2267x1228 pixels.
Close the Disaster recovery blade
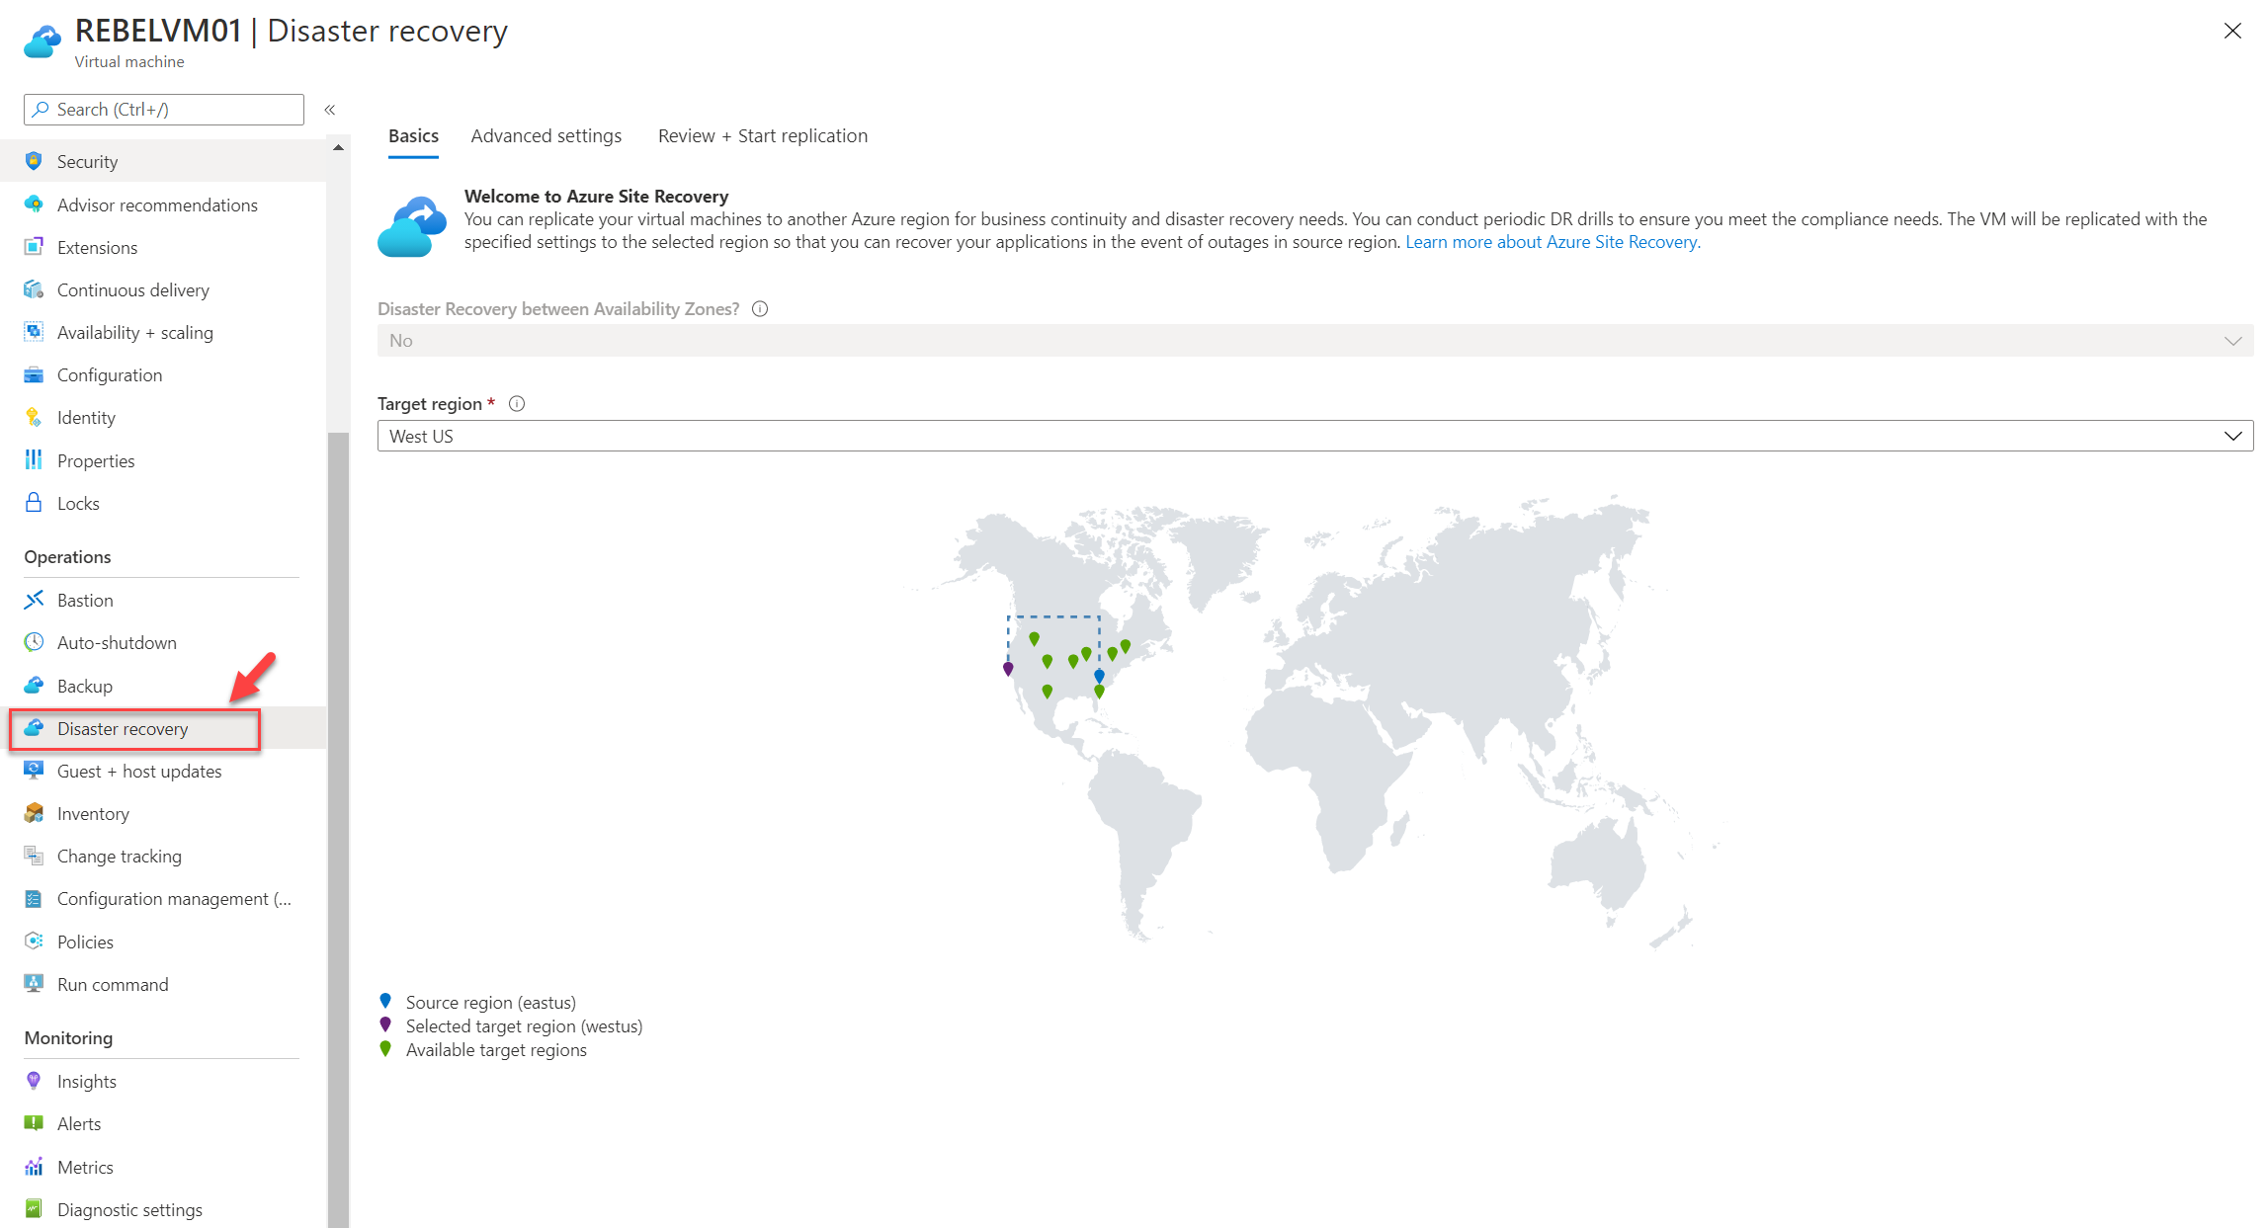[x=2232, y=31]
